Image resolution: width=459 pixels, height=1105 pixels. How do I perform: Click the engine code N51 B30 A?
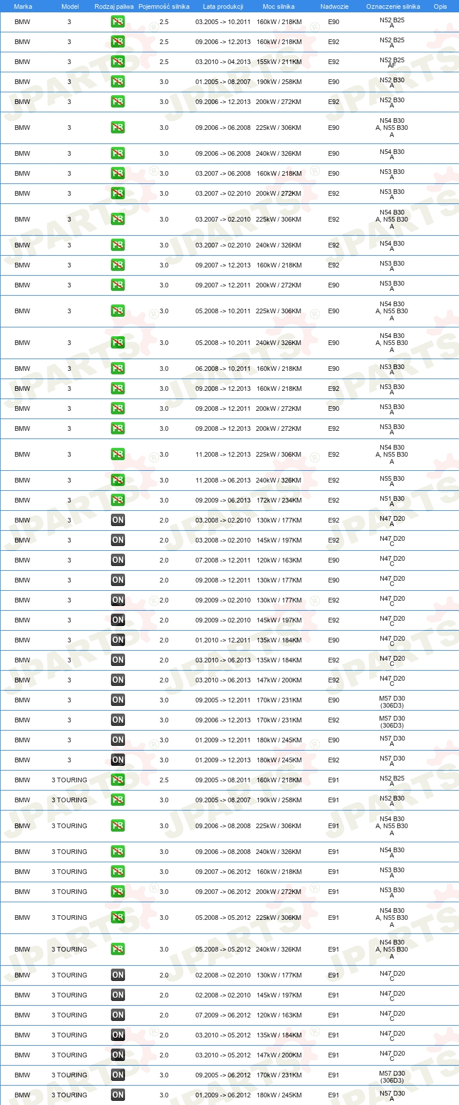coord(392,501)
